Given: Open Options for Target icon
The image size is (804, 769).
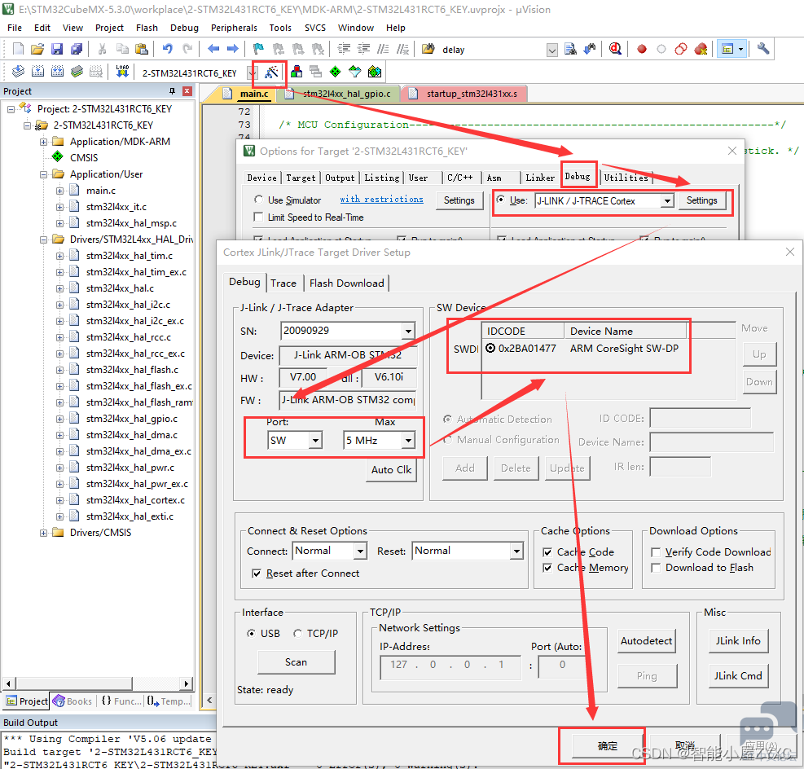Looking at the screenshot, I should 271,72.
